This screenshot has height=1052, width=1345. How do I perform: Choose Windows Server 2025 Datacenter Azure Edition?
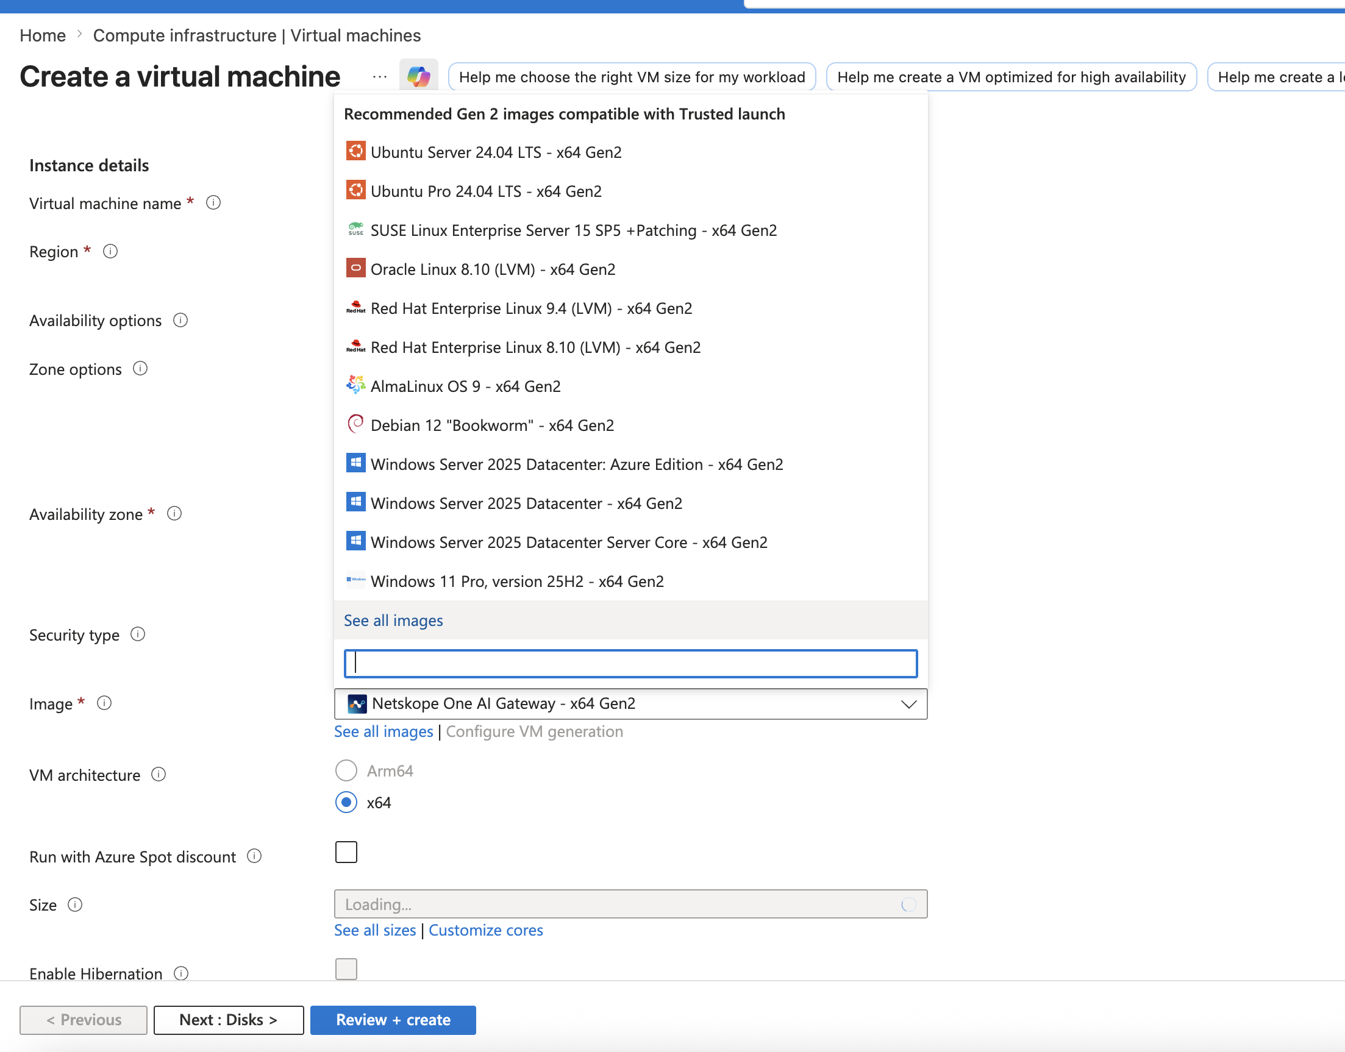630,464
